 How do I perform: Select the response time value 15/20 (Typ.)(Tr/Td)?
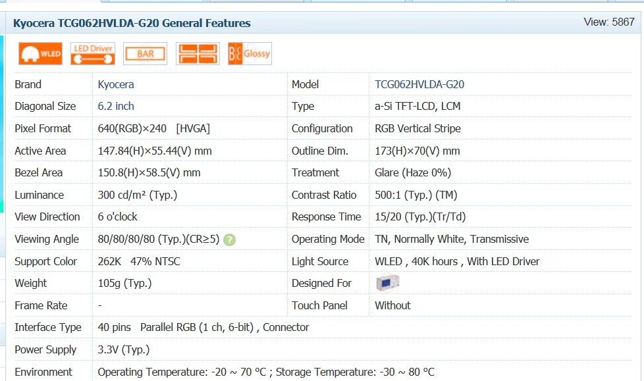pos(420,216)
